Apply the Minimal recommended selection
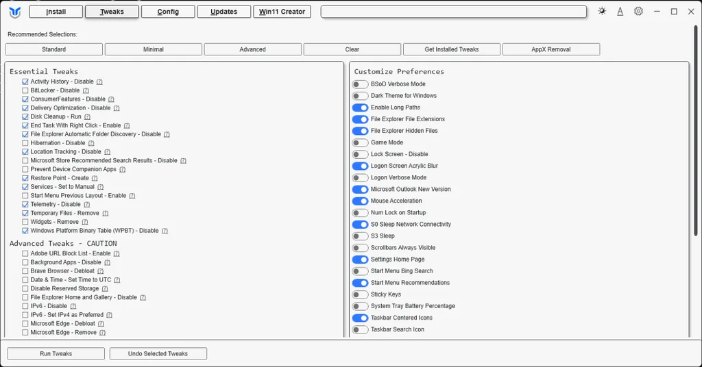The width and height of the screenshot is (702, 367). 153,49
